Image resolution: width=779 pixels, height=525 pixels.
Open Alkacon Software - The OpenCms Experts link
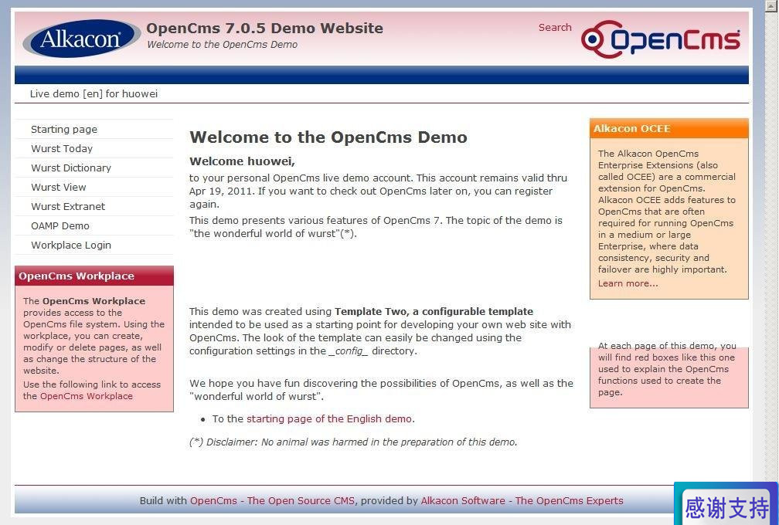[x=522, y=501]
